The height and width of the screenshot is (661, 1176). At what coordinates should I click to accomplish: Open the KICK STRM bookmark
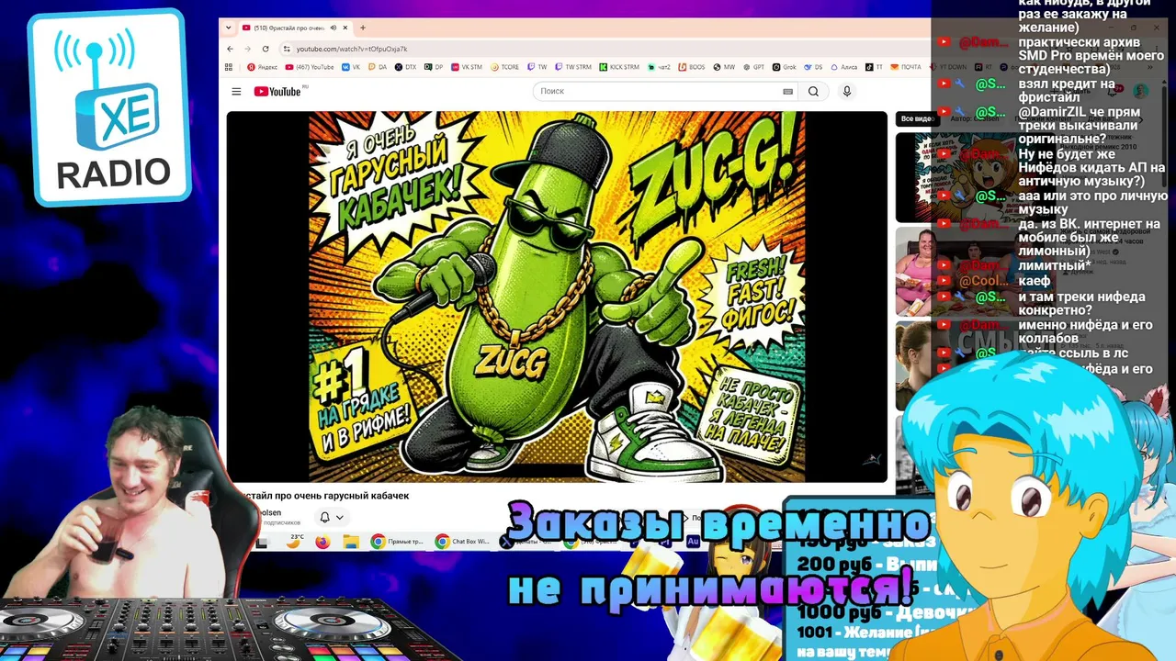619,67
